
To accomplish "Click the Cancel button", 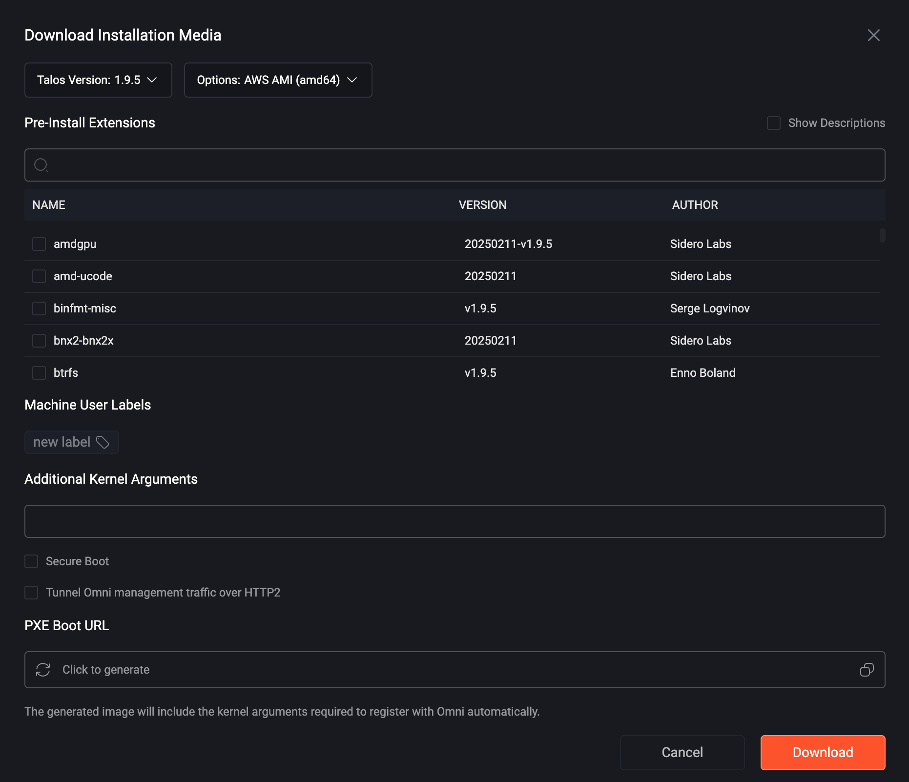I will [x=682, y=753].
